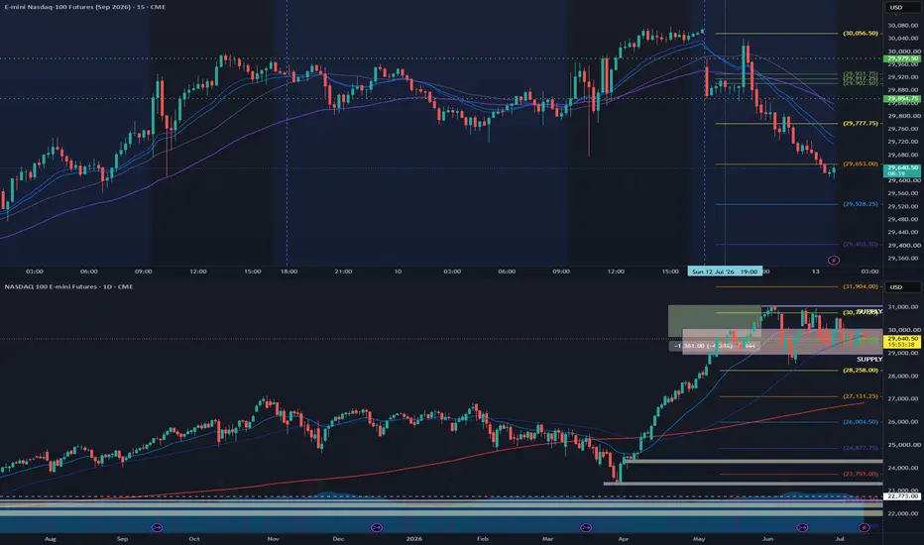Image resolution: width=924 pixels, height=545 pixels.
Task: Select the -1,361.00 price range measurement label
Action: pos(714,346)
